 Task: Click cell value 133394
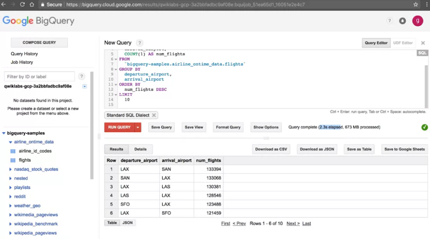pos(214,169)
